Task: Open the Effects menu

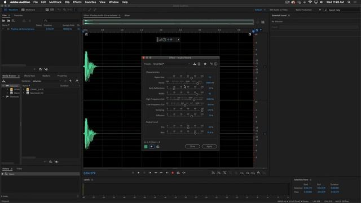Action: (77, 2)
